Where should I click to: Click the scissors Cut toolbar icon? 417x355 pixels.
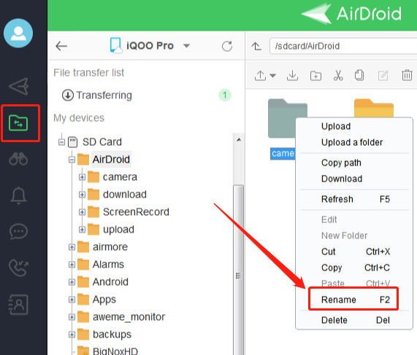338,75
